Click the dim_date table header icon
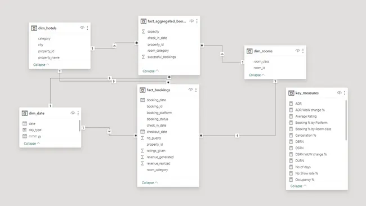Image resolution: width=366 pixels, height=206 pixels. [x=25, y=113]
